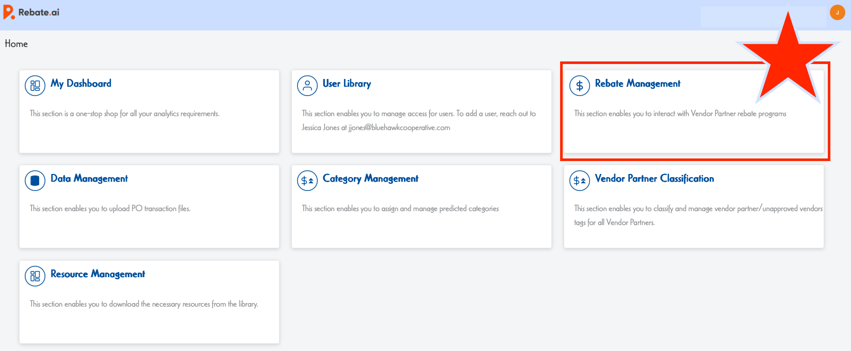The height and width of the screenshot is (351, 851).
Task: Open the My Dashboard title link
Action: coord(81,84)
